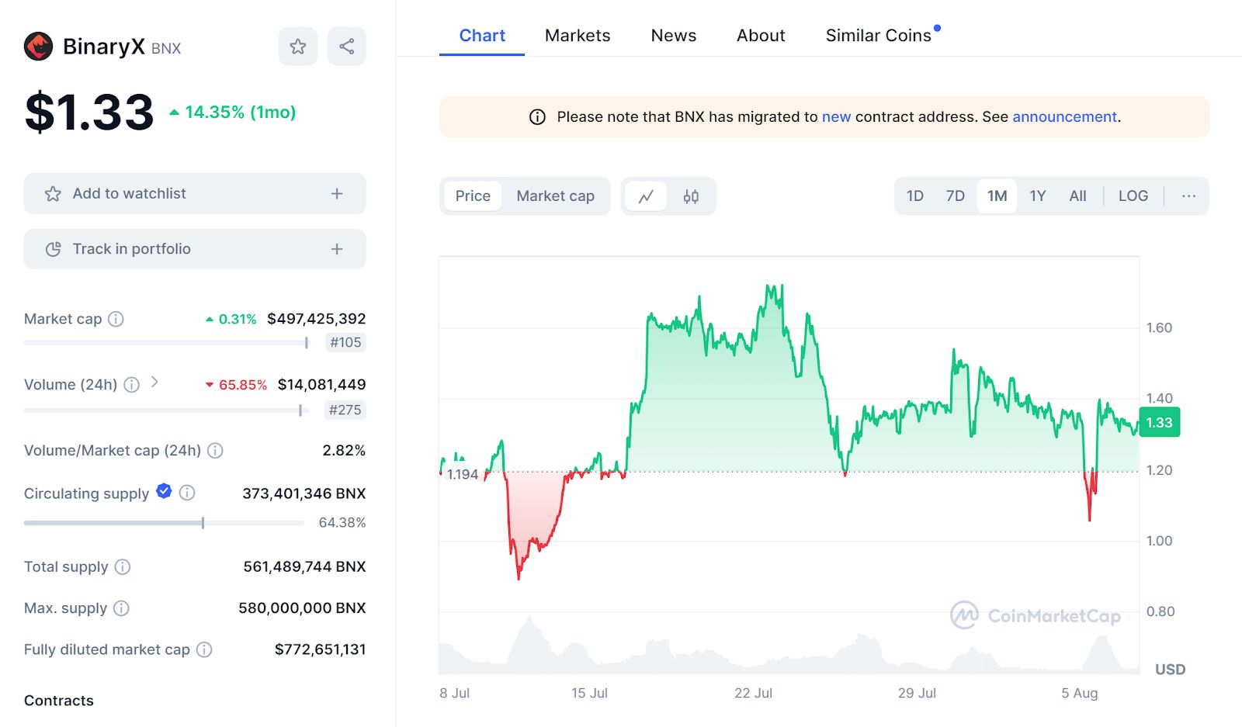Switch to the candlestick chart view icon
The width and height of the screenshot is (1242, 727).
[691, 196]
